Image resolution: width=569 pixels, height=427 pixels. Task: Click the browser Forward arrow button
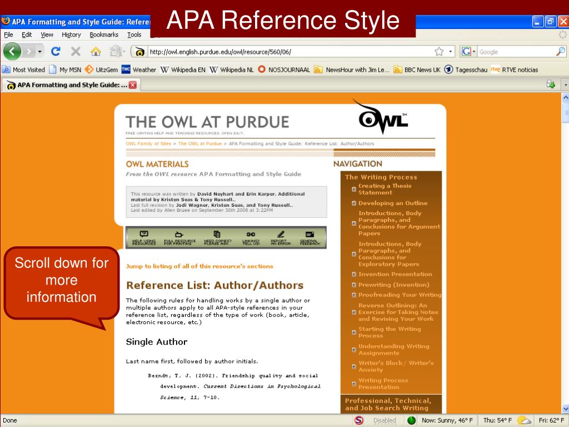(29, 52)
